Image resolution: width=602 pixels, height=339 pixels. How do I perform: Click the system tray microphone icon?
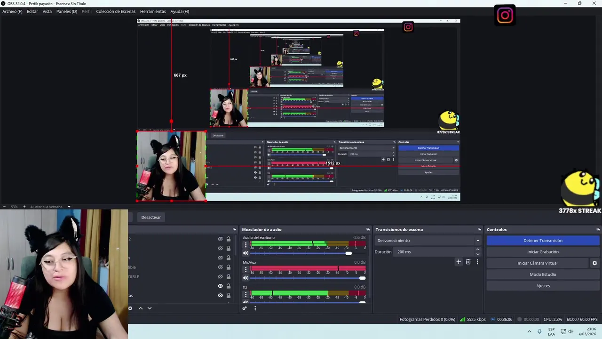[539, 331]
